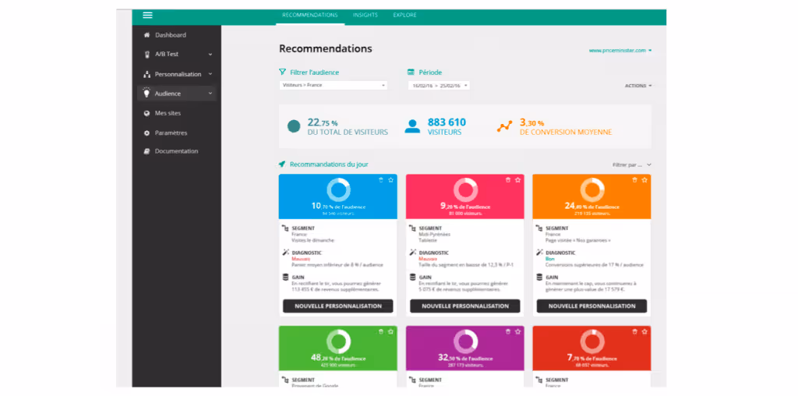Star the purple 32,50 % audience card
798x396 pixels.
click(517, 331)
